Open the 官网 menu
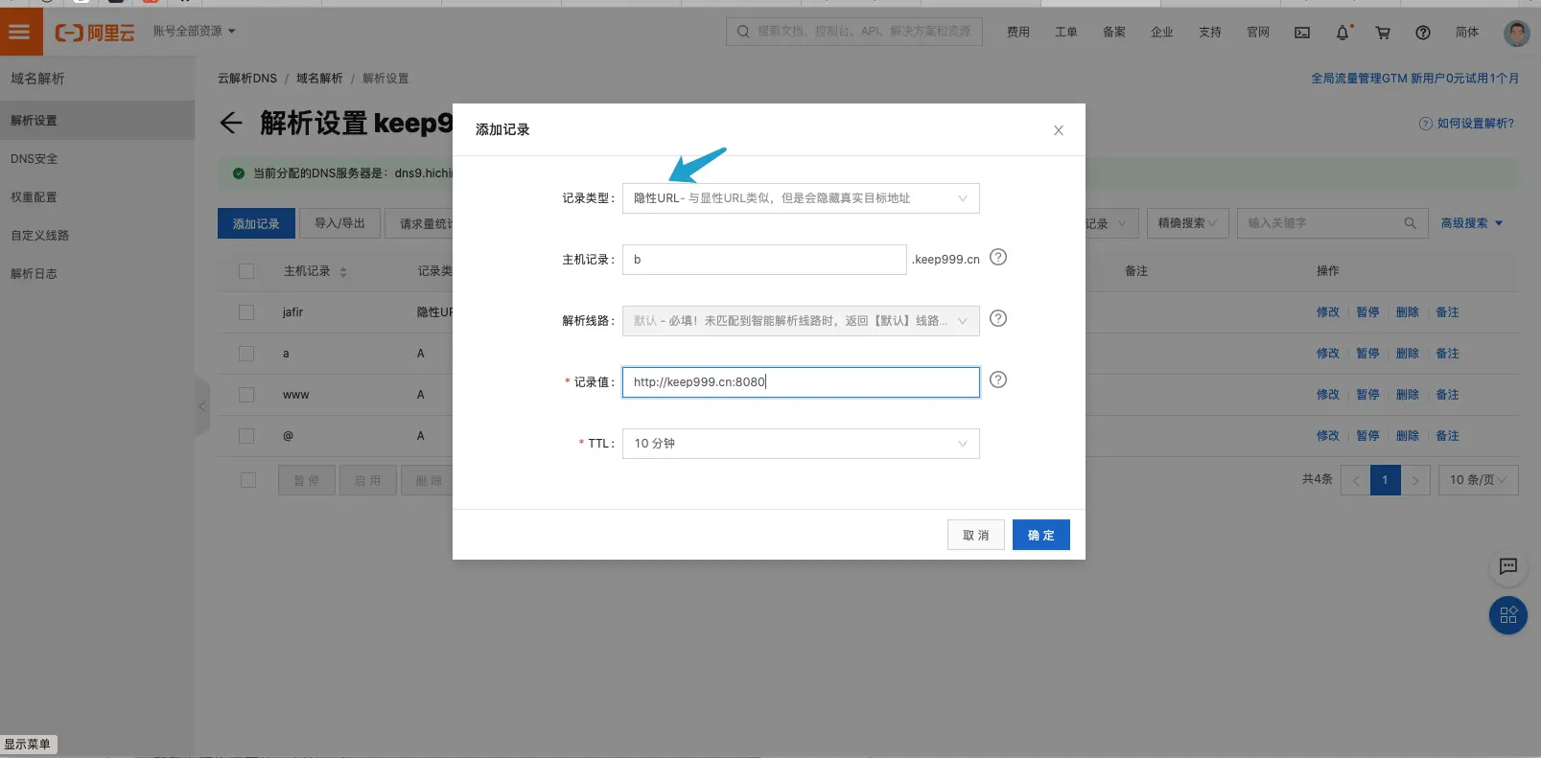This screenshot has width=1541, height=758. point(1258,33)
